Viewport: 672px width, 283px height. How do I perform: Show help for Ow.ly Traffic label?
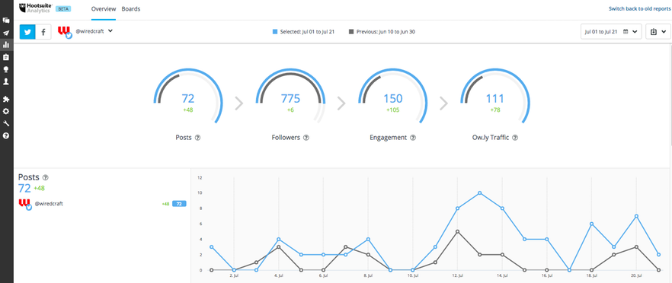(x=515, y=138)
